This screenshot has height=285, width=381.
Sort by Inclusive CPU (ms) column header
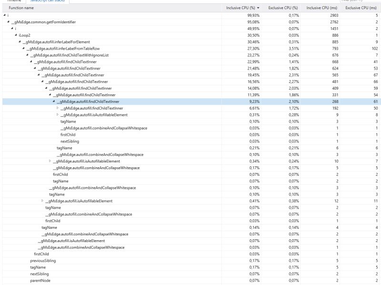pyautogui.click(x=322, y=8)
